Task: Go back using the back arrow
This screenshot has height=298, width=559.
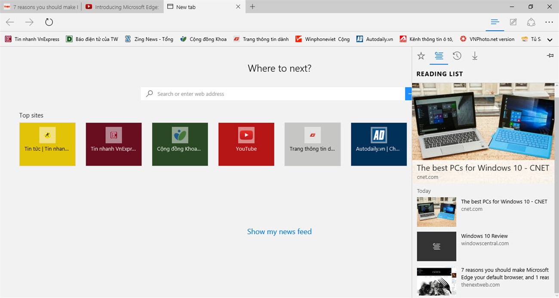Action: click(x=9, y=22)
